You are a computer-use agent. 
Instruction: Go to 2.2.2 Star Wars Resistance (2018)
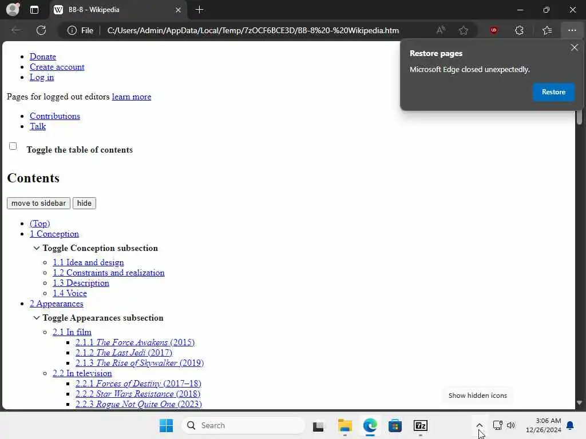[x=138, y=394]
